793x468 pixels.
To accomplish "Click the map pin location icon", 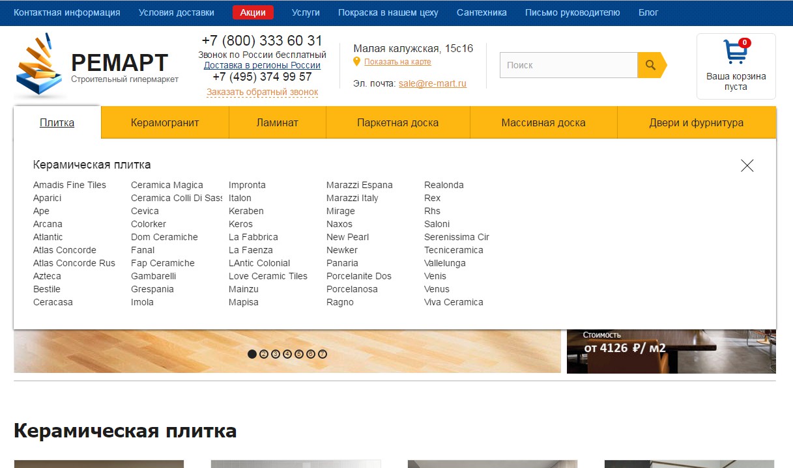I will 356,62.
